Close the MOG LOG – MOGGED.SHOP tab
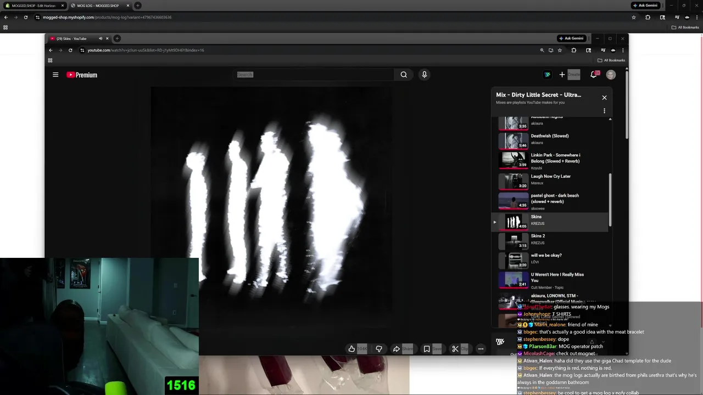Viewport: 703px width, 395px height. click(127, 5)
